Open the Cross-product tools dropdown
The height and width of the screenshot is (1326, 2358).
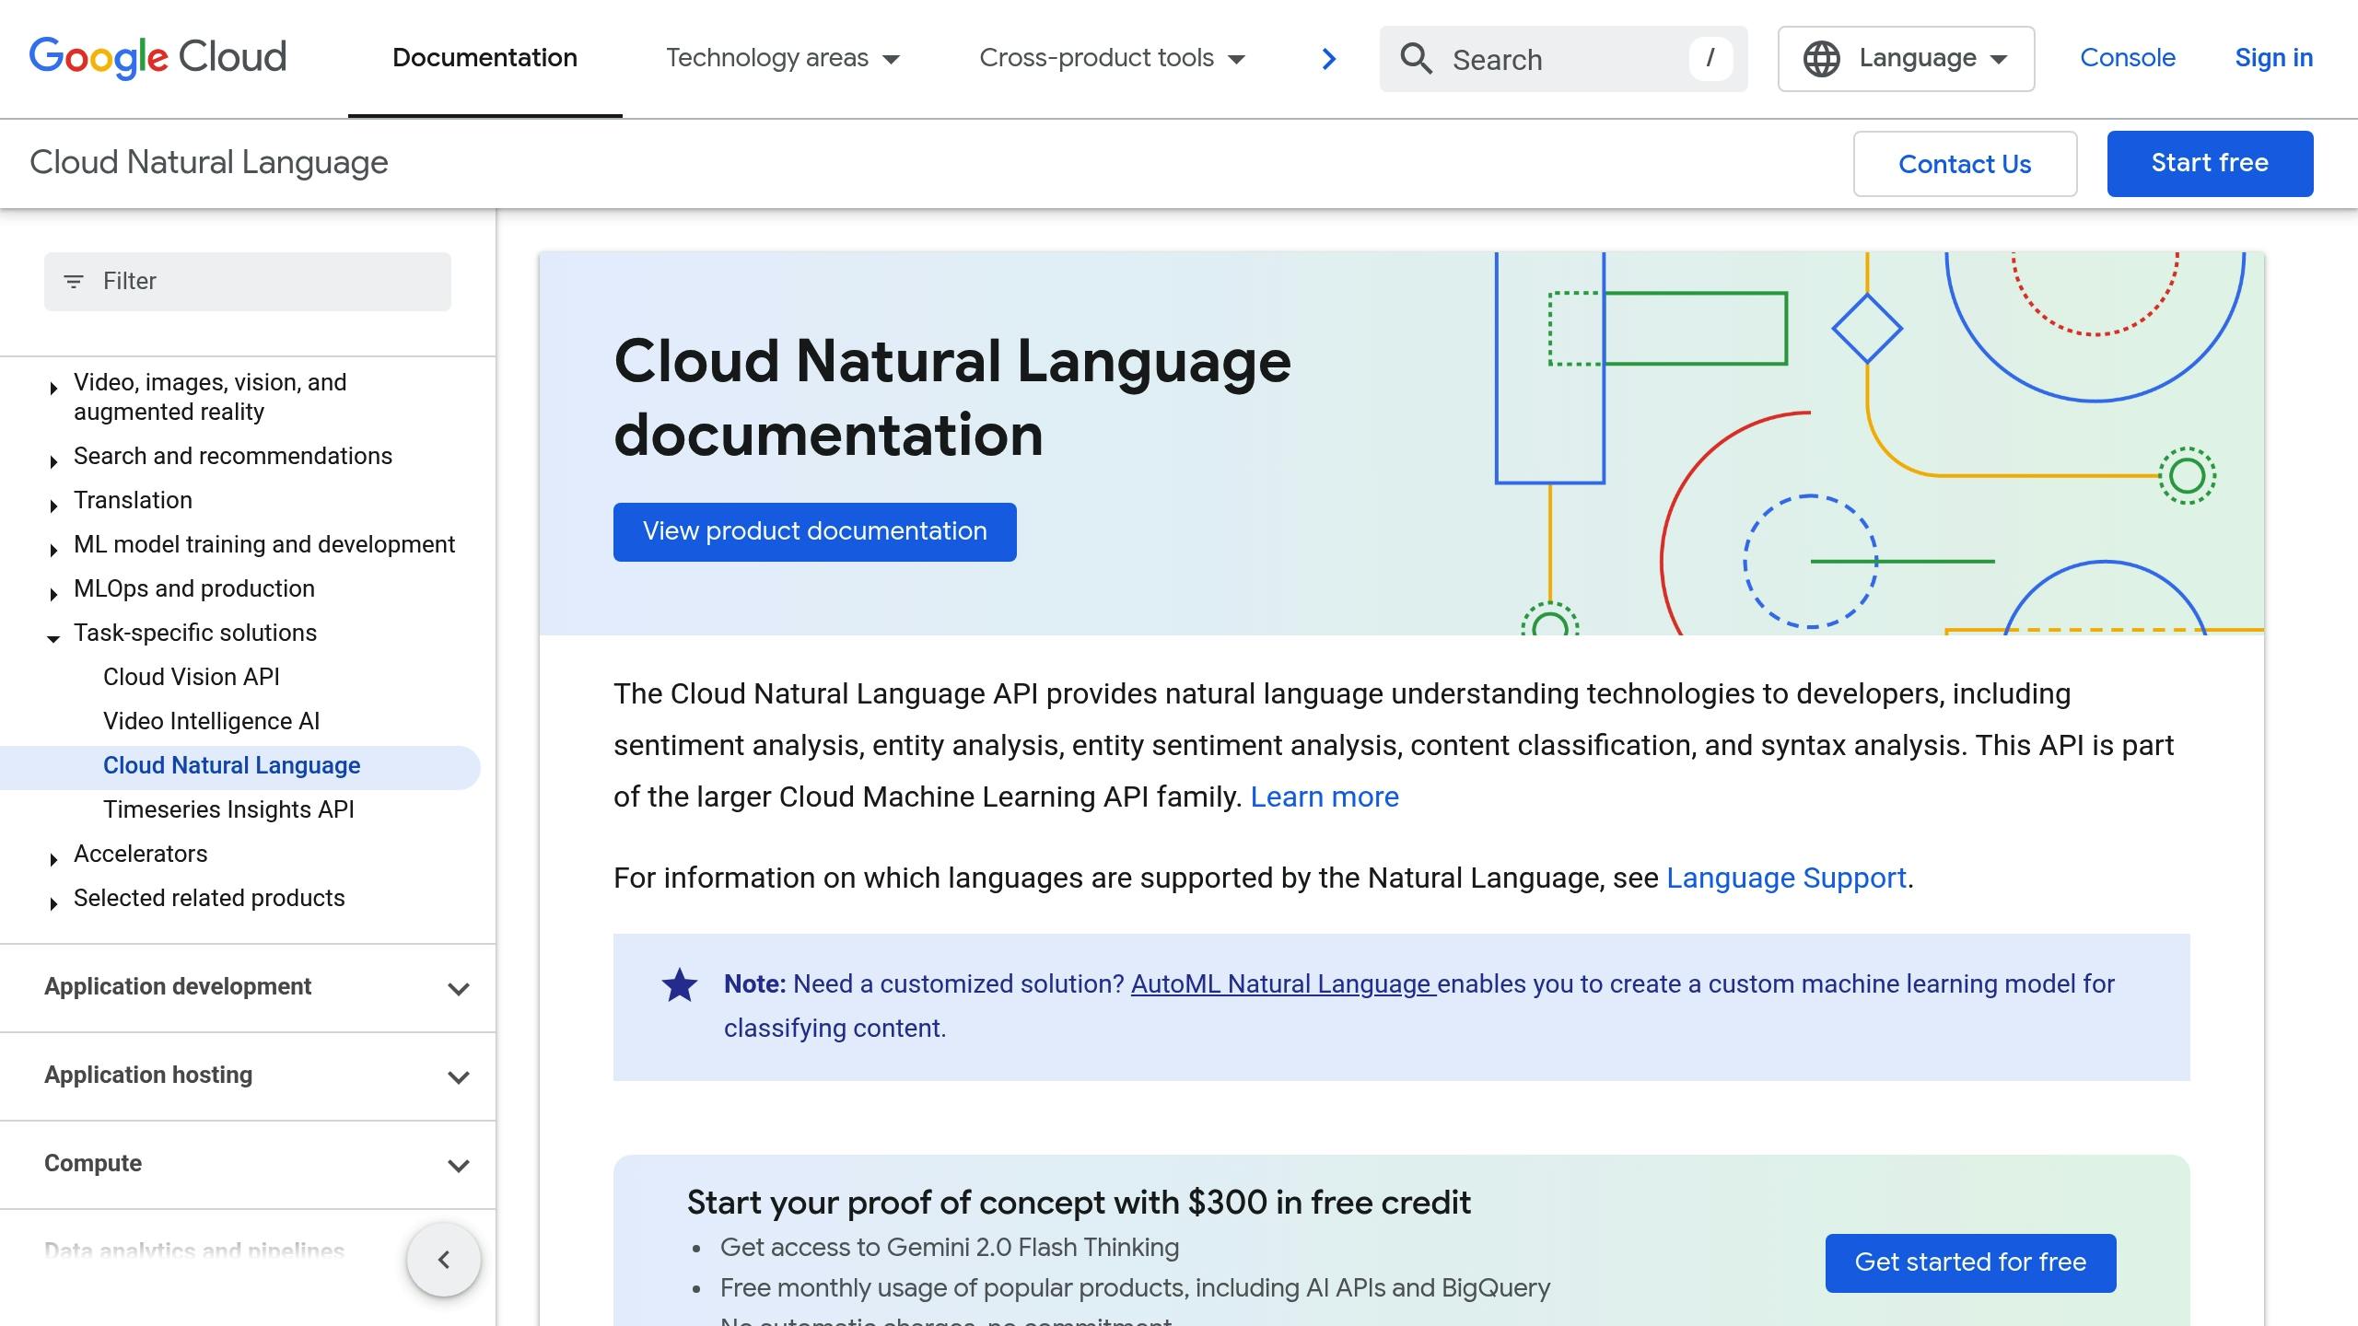point(1112,58)
